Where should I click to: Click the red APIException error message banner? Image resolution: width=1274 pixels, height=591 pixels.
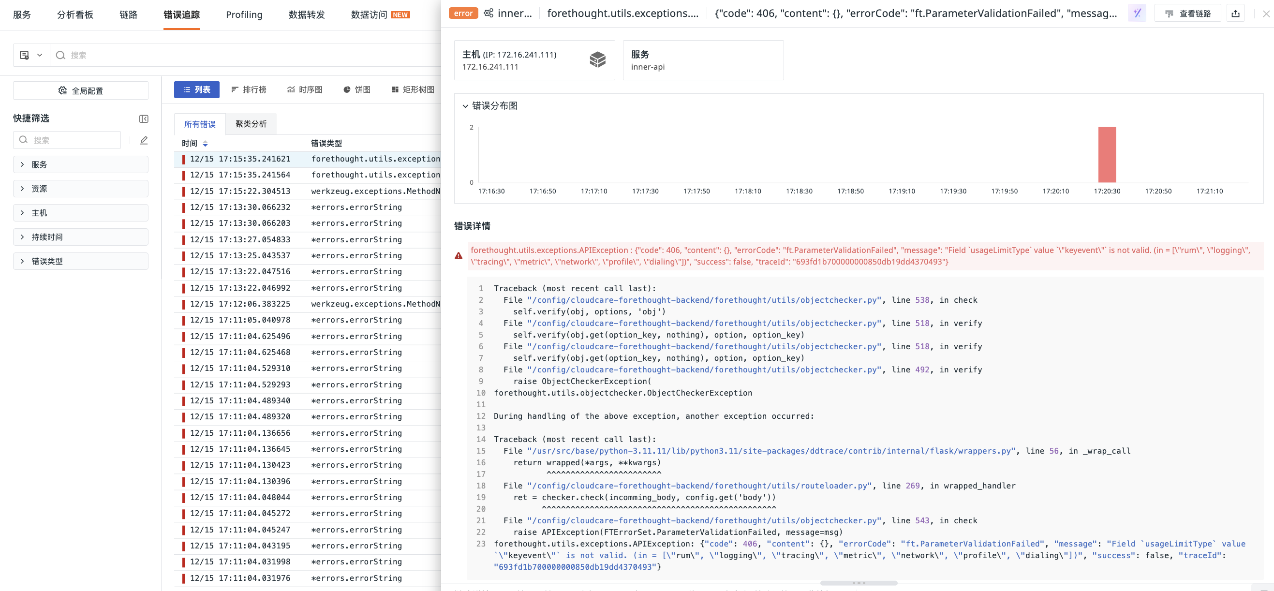click(865, 256)
